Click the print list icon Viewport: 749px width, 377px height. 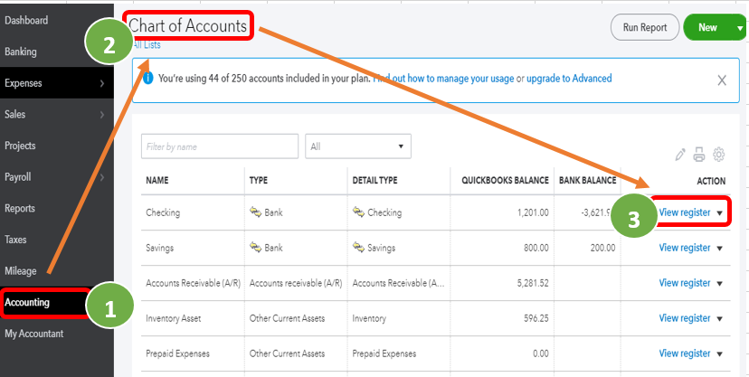coord(699,155)
